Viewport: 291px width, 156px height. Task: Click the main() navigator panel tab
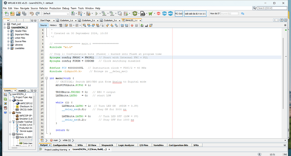(24, 91)
